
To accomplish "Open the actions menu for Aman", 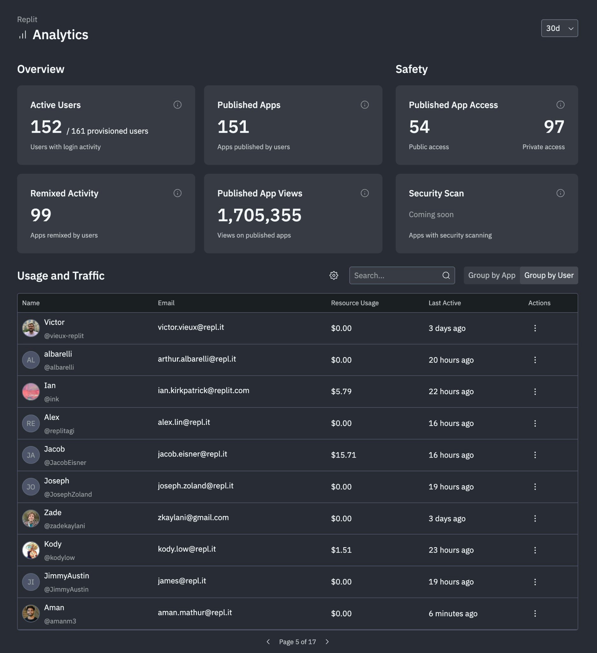I will pyautogui.click(x=535, y=613).
